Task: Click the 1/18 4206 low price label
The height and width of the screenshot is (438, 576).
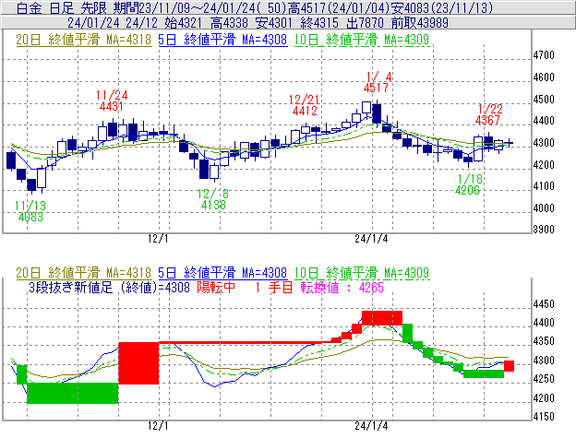Action: [x=469, y=184]
